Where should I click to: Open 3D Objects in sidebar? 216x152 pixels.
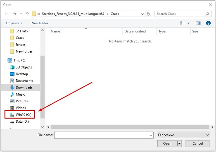click(x=21, y=67)
